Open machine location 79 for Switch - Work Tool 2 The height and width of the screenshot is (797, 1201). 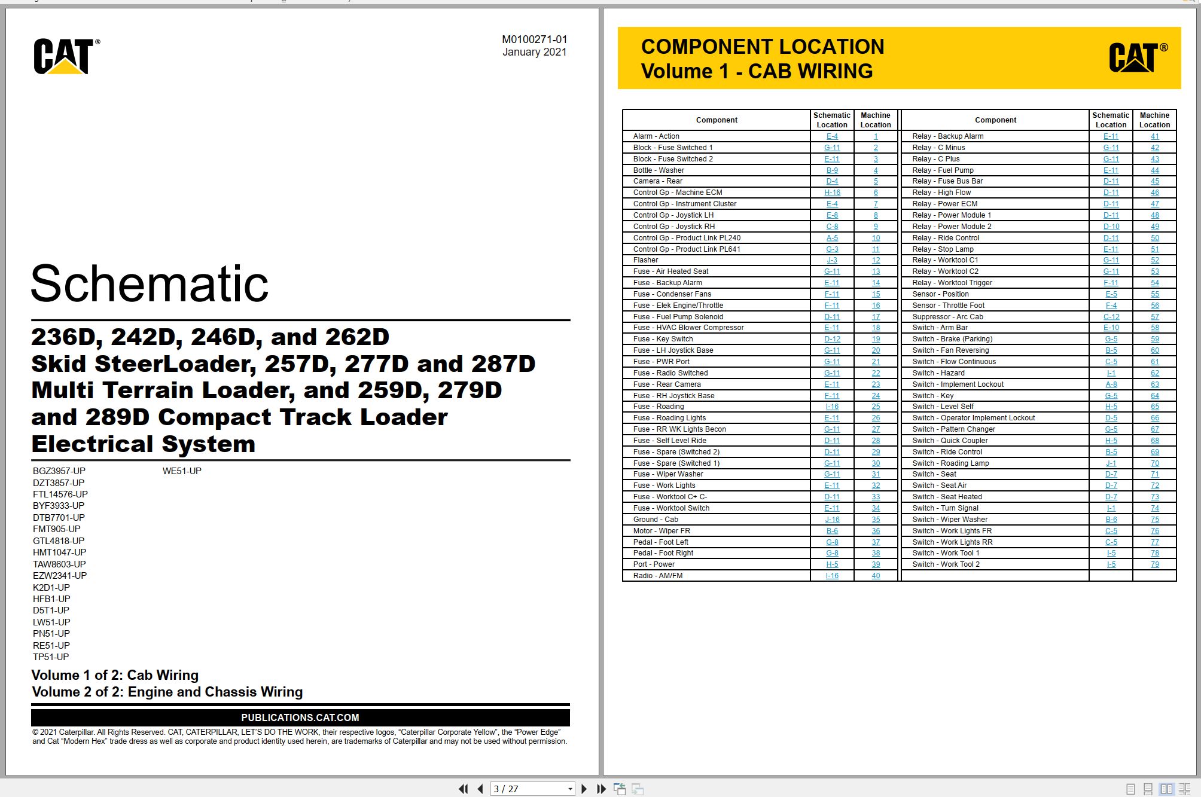point(1155,564)
